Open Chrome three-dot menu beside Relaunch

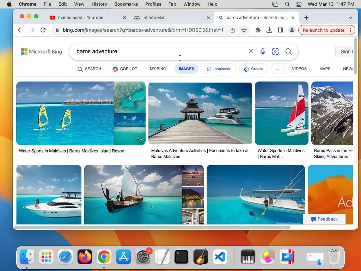click(x=350, y=30)
